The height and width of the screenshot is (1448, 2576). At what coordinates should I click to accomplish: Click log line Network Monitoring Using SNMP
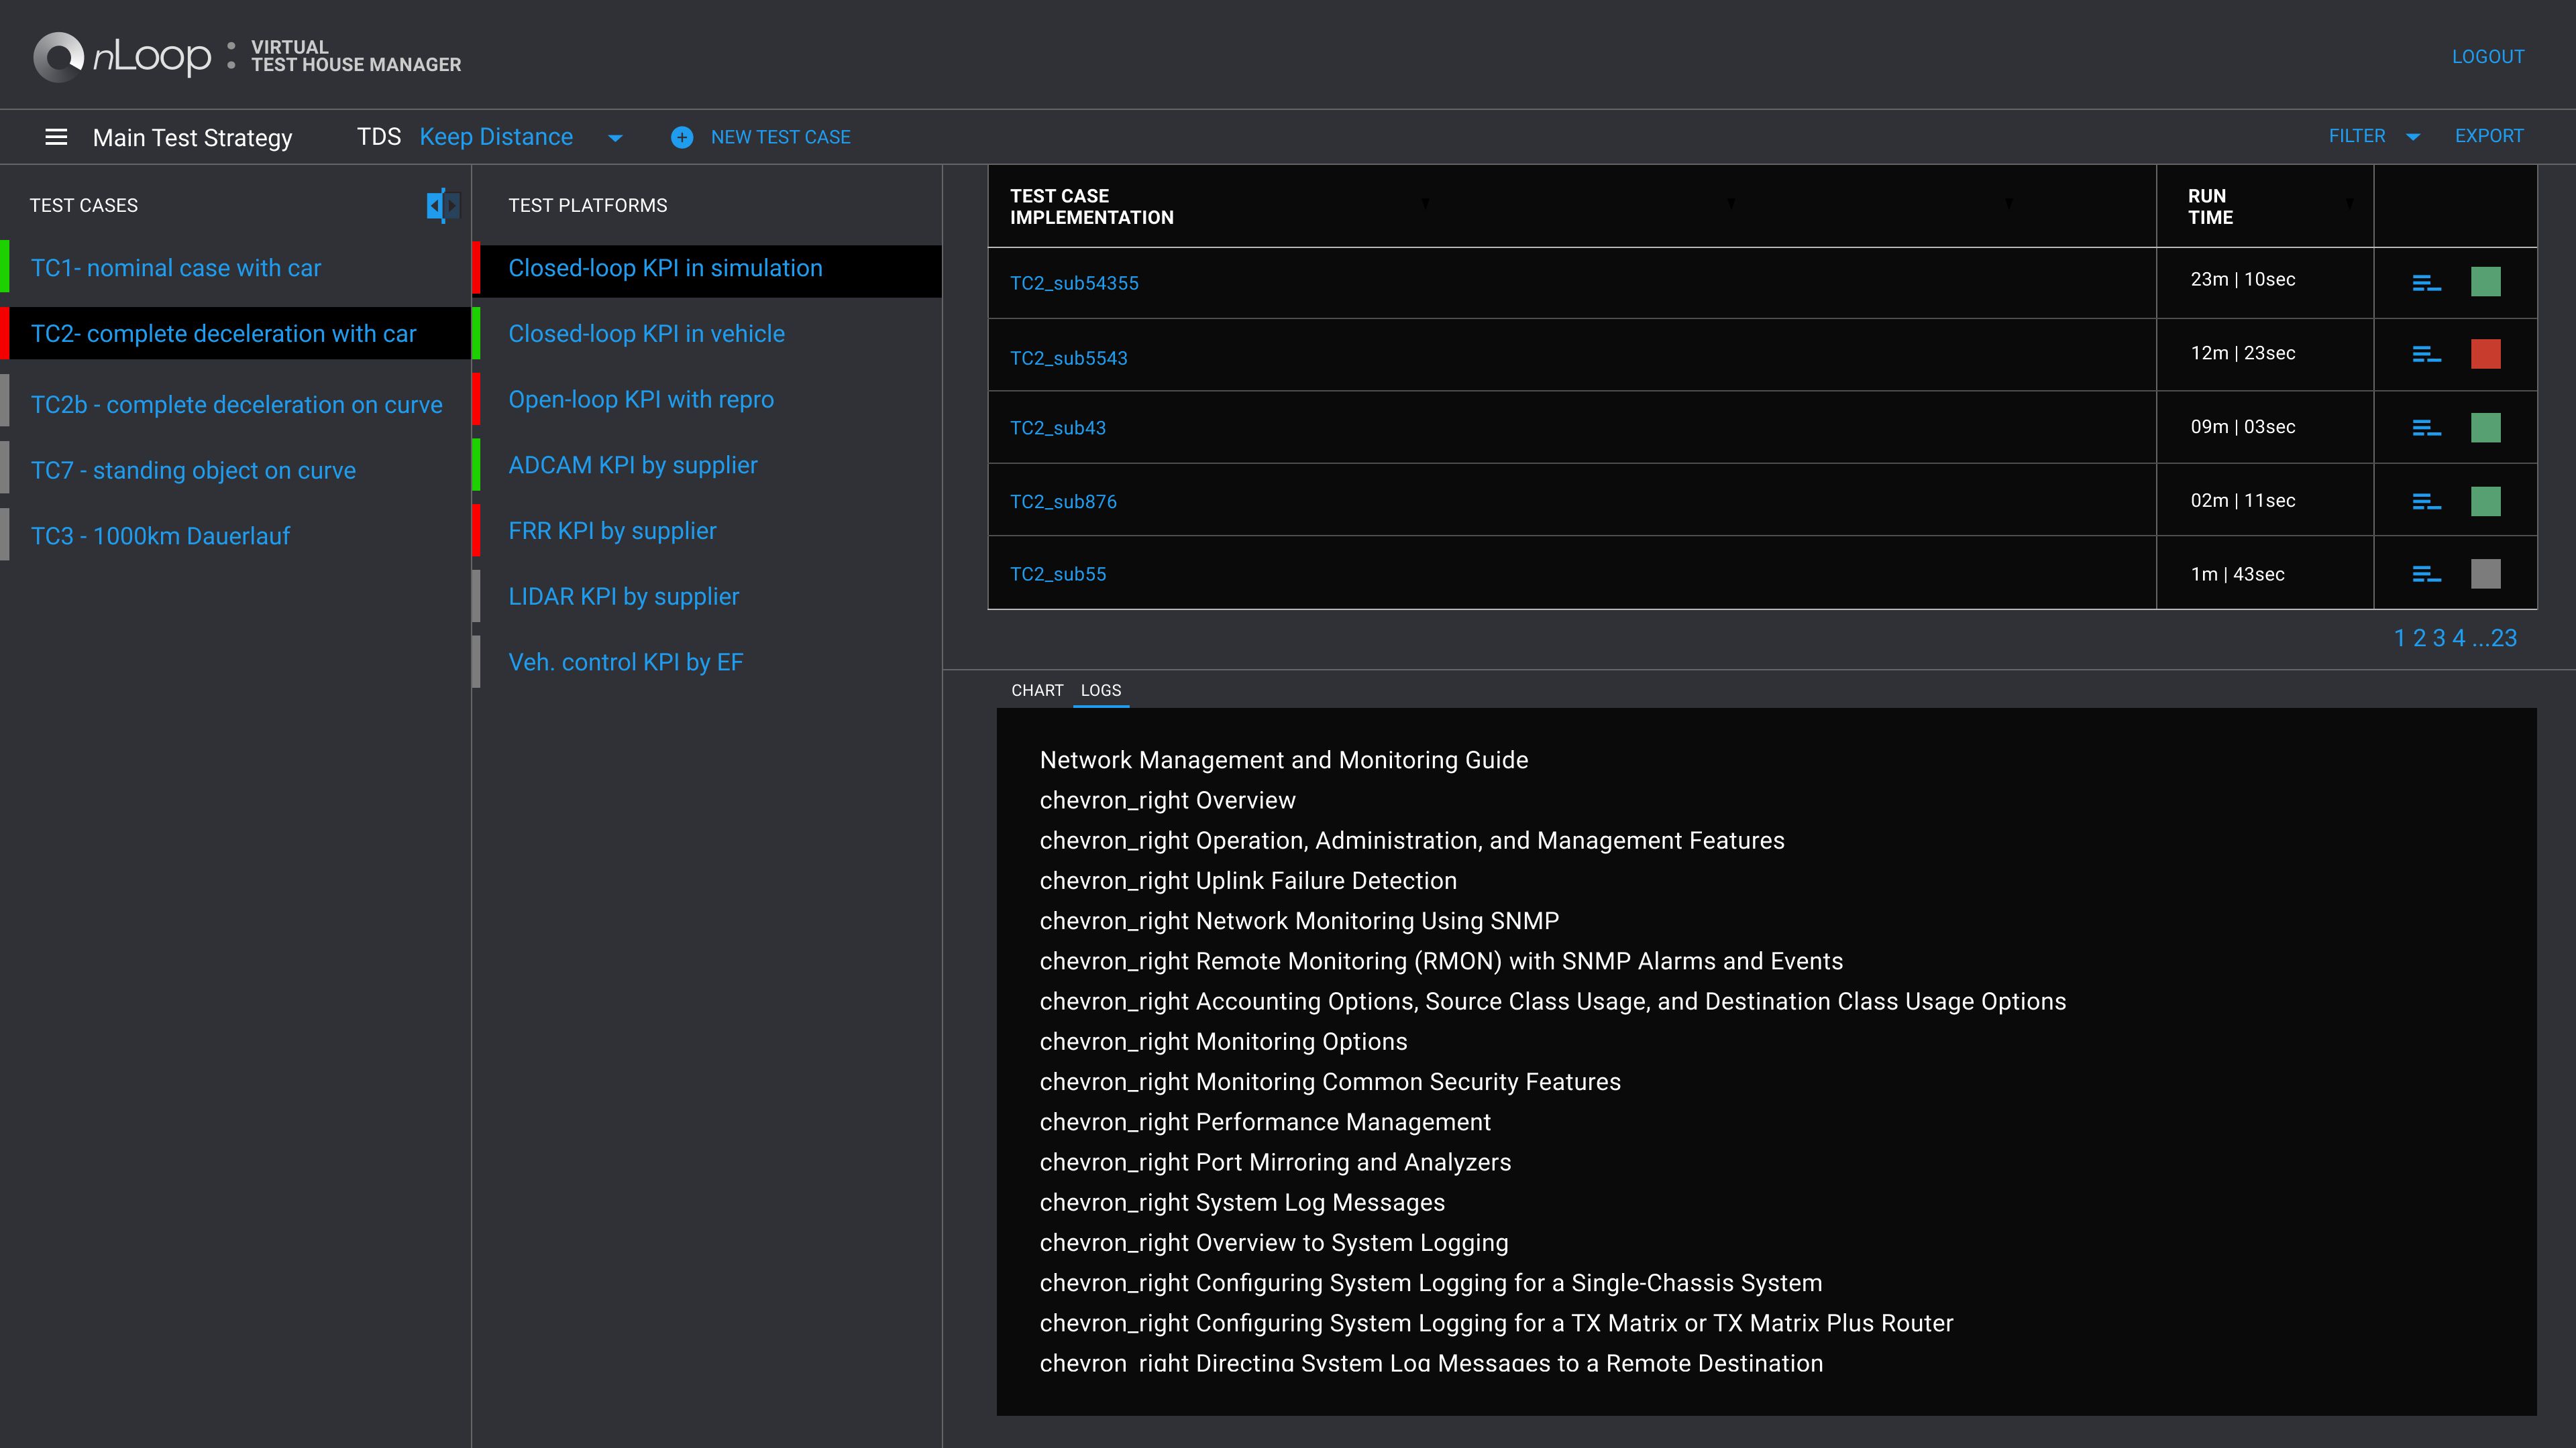[1299, 921]
